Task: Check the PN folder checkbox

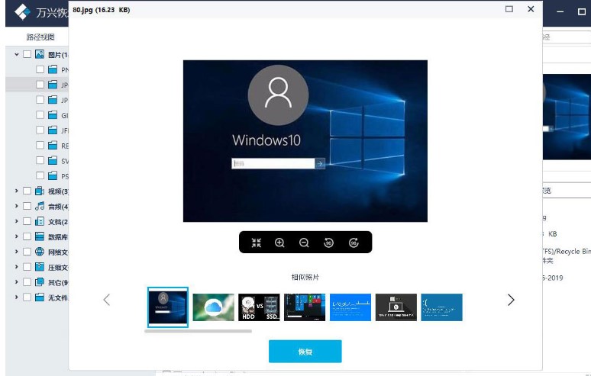Action: (x=40, y=69)
